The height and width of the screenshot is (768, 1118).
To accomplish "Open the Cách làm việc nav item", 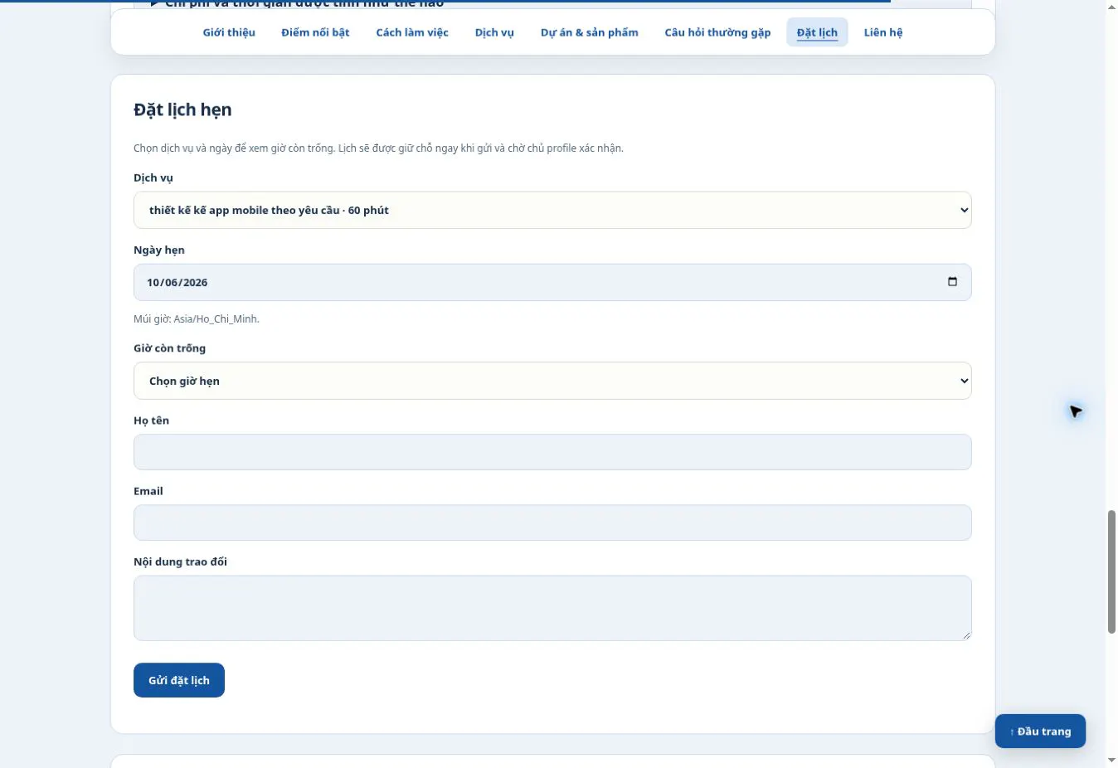I will tap(412, 32).
